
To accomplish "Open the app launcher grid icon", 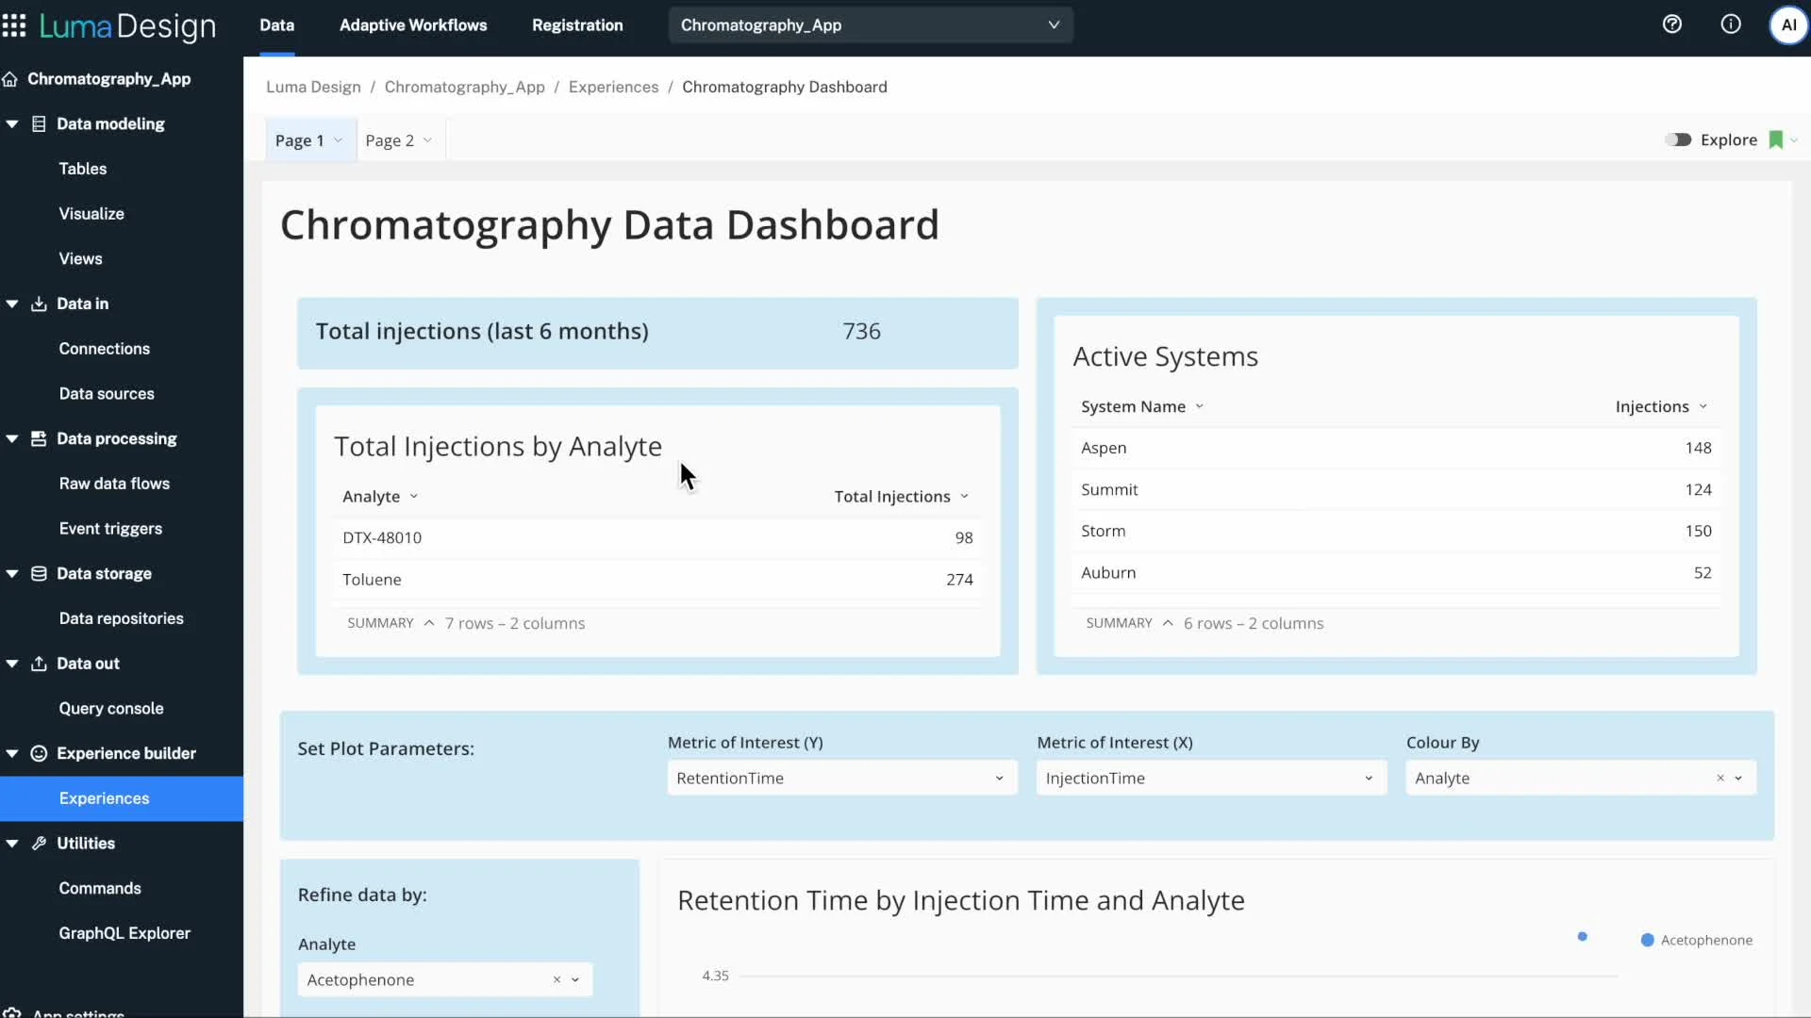I will pos(14,25).
